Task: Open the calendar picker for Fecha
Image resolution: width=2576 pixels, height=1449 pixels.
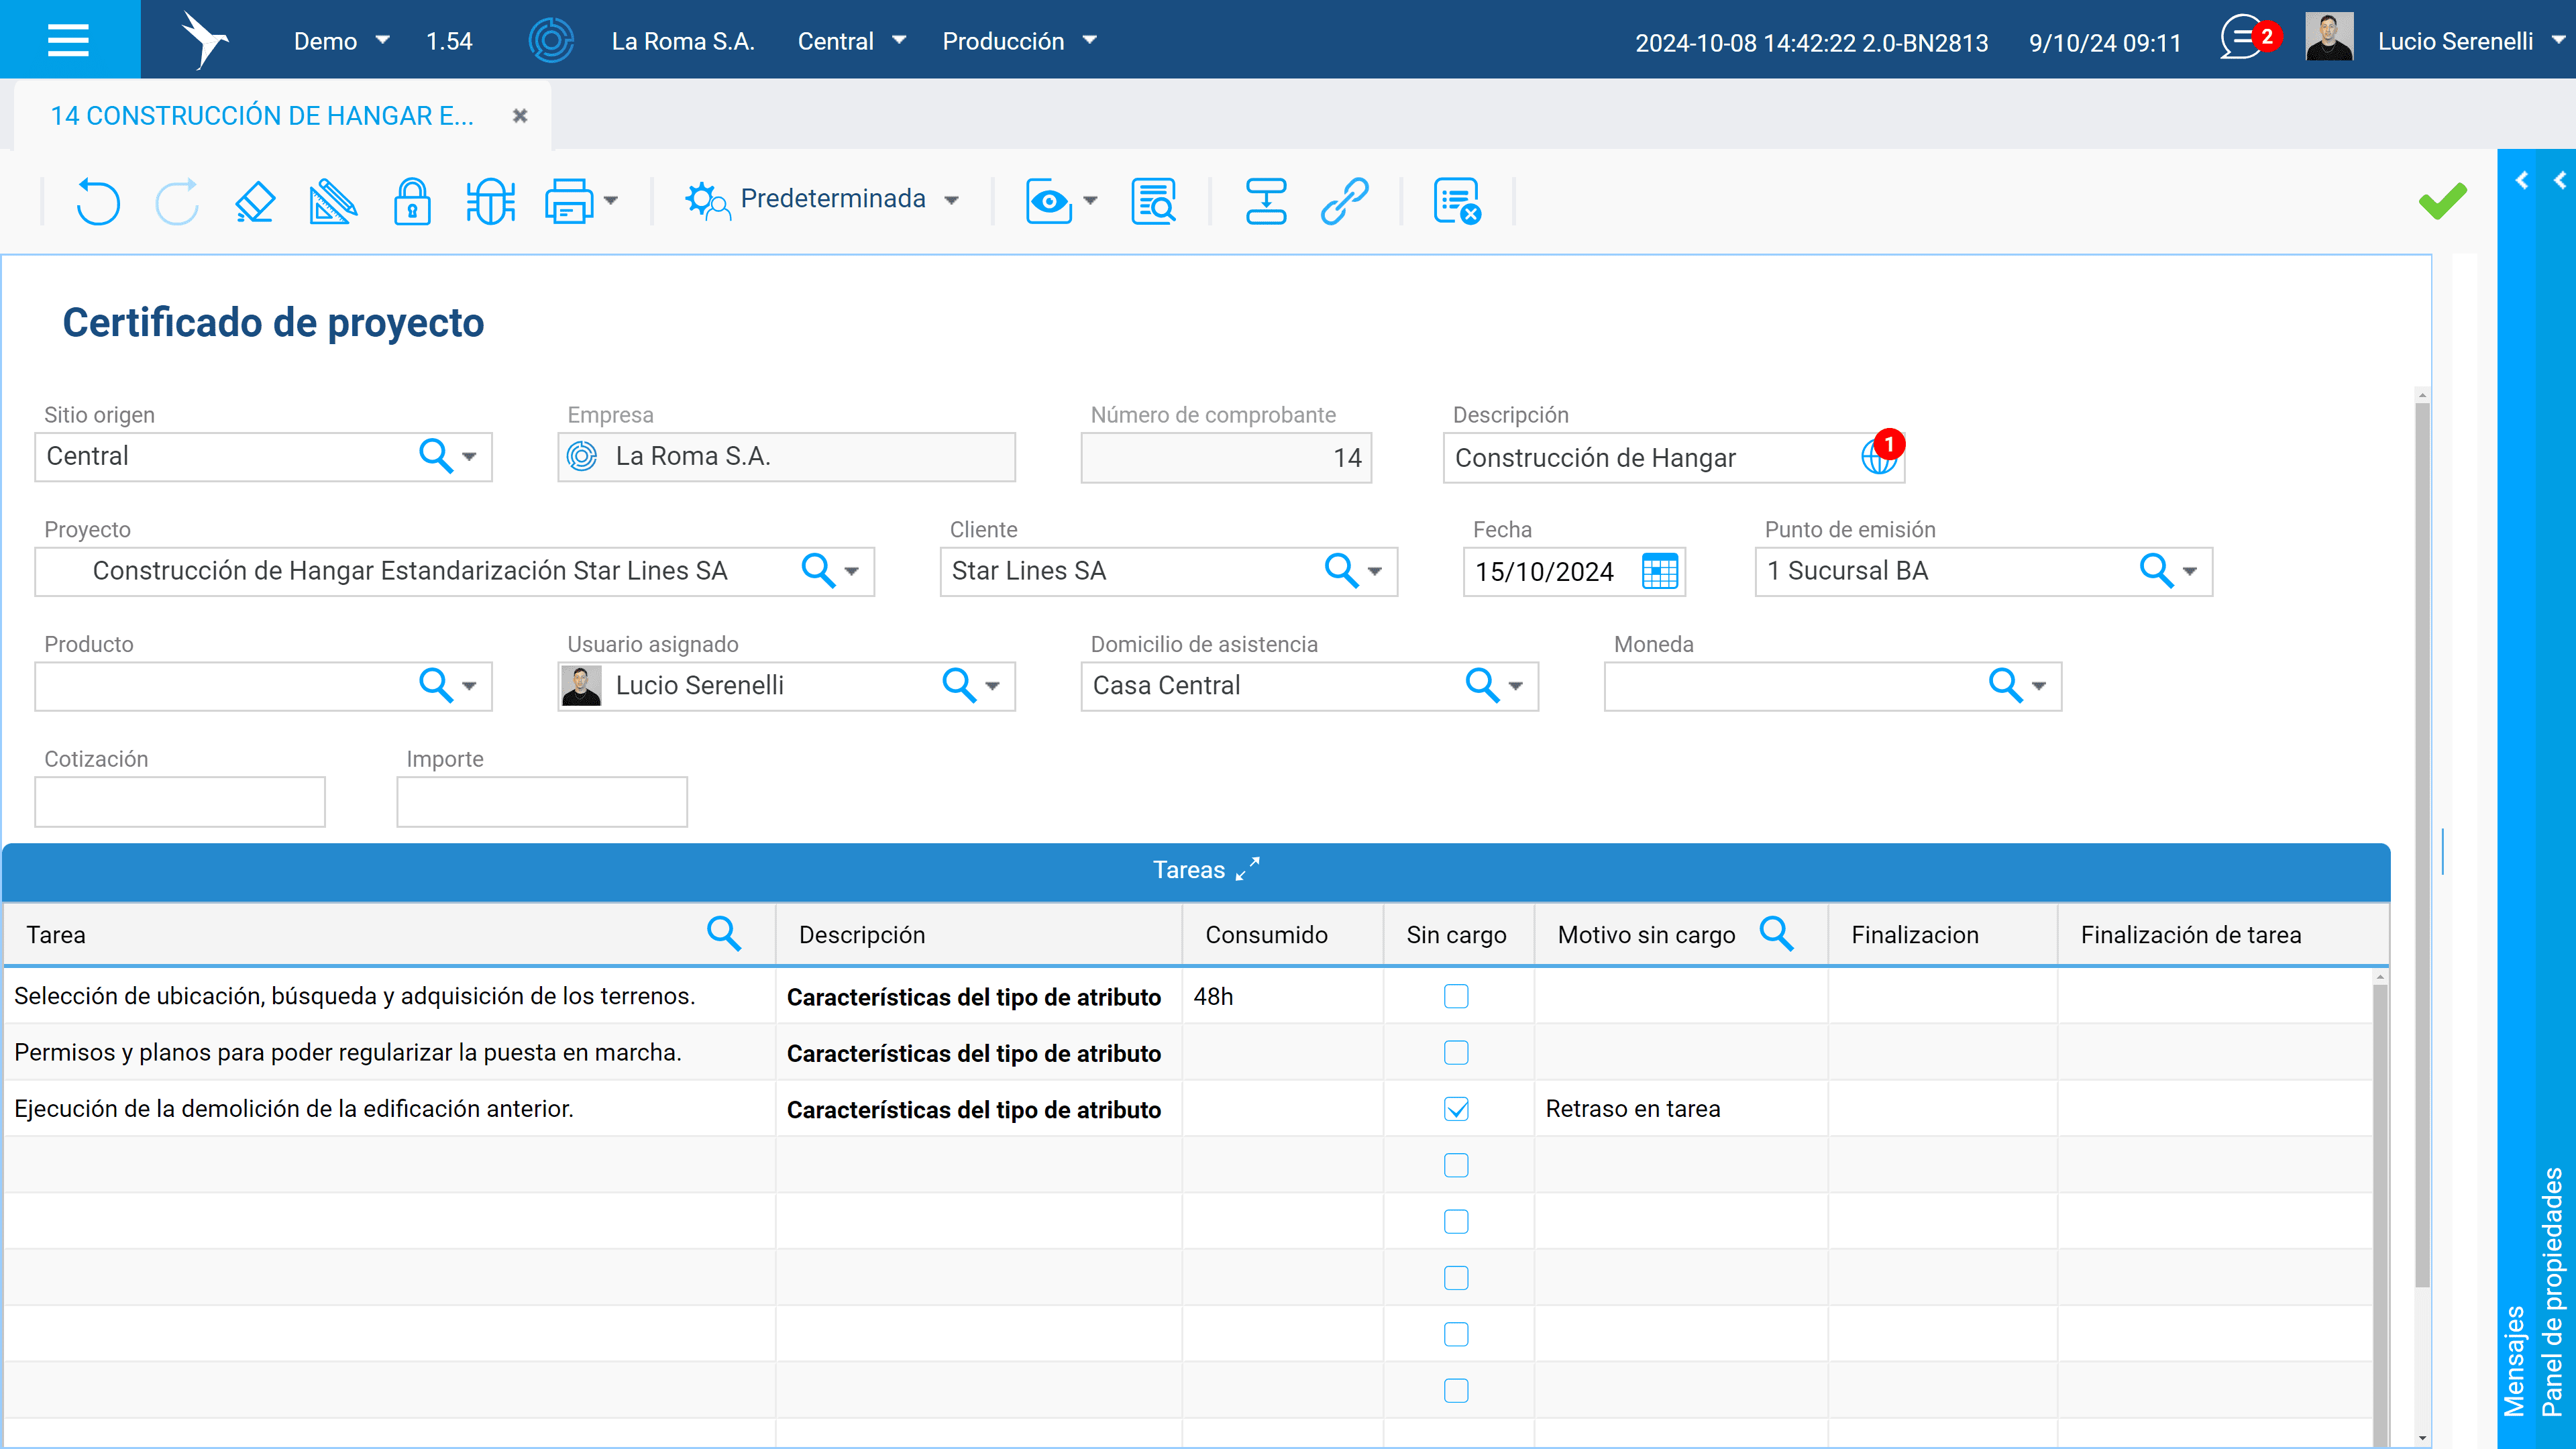Action: [1659, 571]
